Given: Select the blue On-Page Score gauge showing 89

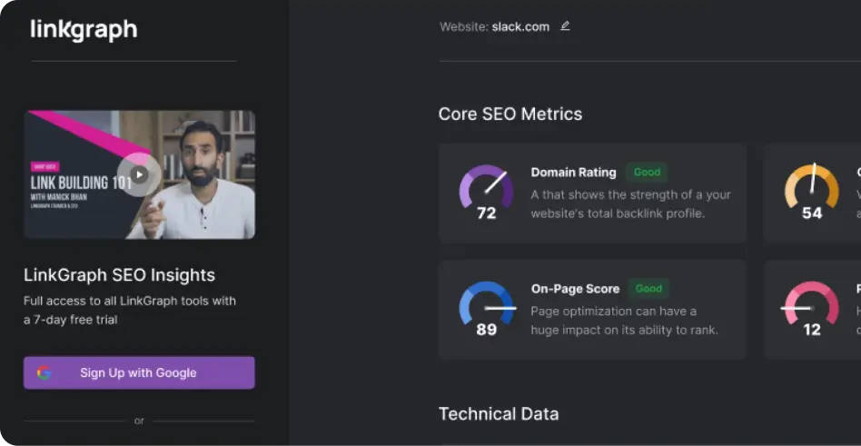Looking at the screenshot, I should 486,308.
